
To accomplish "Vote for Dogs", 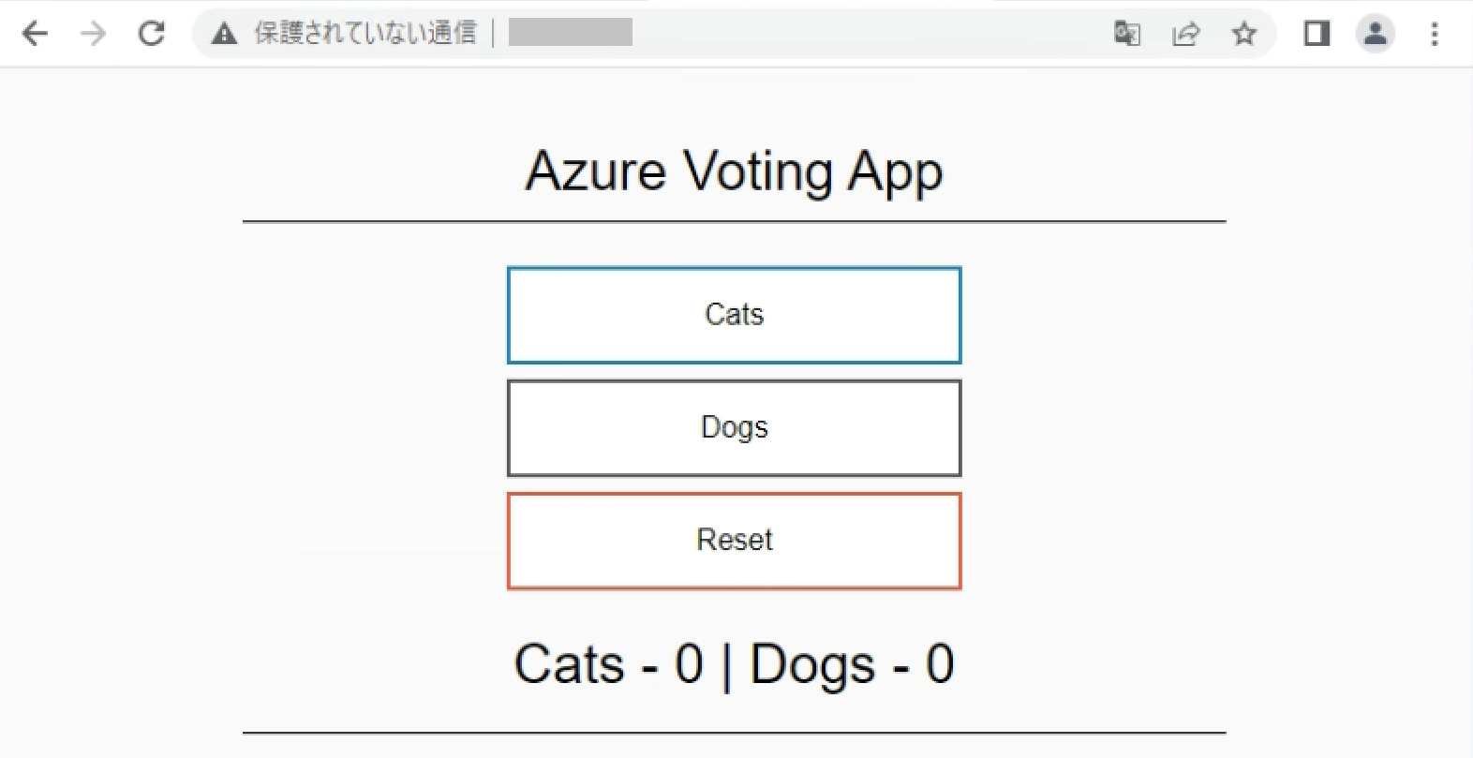I will (x=735, y=428).
